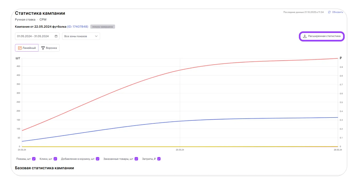Disable Добавление в корзину series checkbox
This screenshot has height=184, width=358.
click(97, 159)
